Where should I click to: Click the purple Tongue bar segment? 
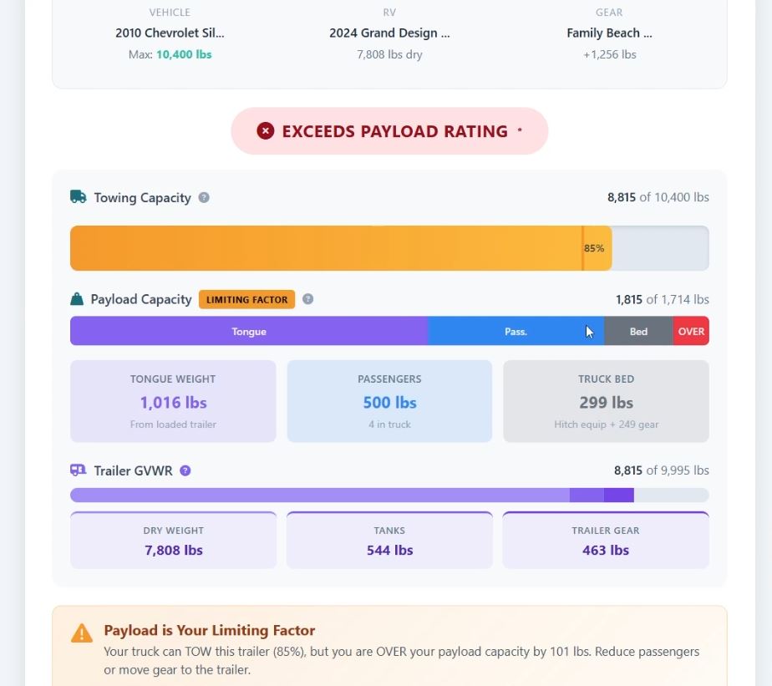point(249,331)
